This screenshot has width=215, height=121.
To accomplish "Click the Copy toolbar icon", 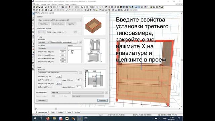I will (51, 7).
